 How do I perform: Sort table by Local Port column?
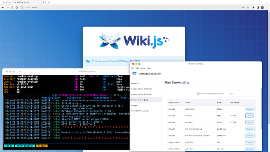[236, 103]
